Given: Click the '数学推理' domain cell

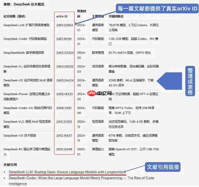Looking at the screenshot, I should (98, 53).
